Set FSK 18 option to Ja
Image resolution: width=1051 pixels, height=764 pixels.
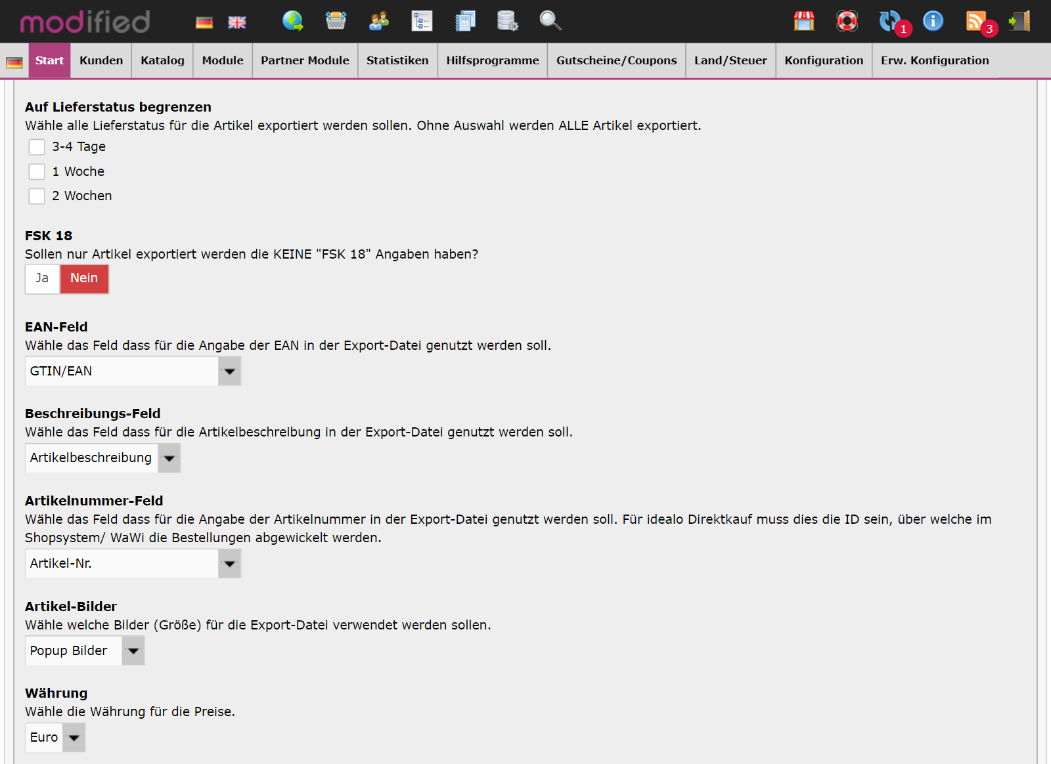[42, 279]
